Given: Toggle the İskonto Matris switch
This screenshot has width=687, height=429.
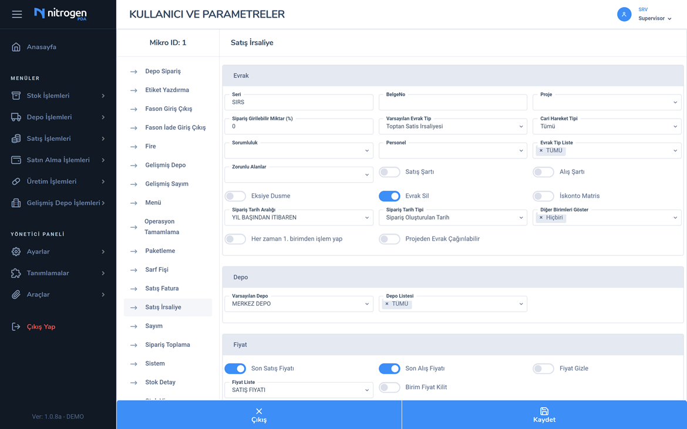Looking at the screenshot, I should pyautogui.click(x=543, y=196).
